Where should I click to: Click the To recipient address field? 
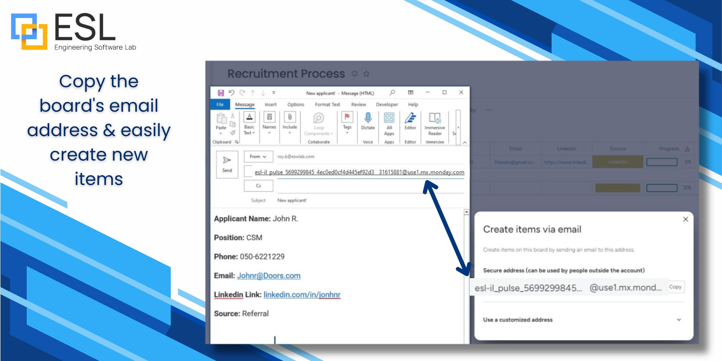(x=359, y=172)
